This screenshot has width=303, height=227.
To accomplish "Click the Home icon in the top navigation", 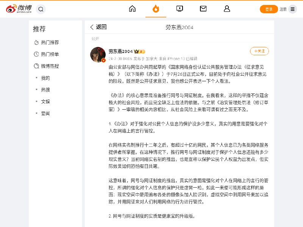I will [132, 9].
